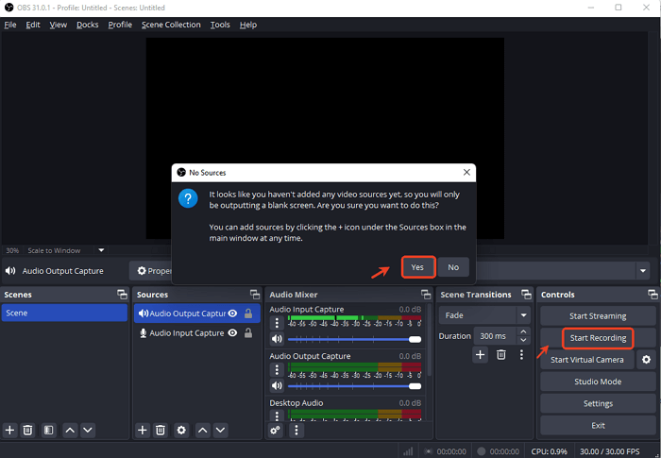Image resolution: width=661 pixels, height=458 pixels.
Task: Move scene up arrow in Scenes panel
Action: pyautogui.click(x=70, y=431)
